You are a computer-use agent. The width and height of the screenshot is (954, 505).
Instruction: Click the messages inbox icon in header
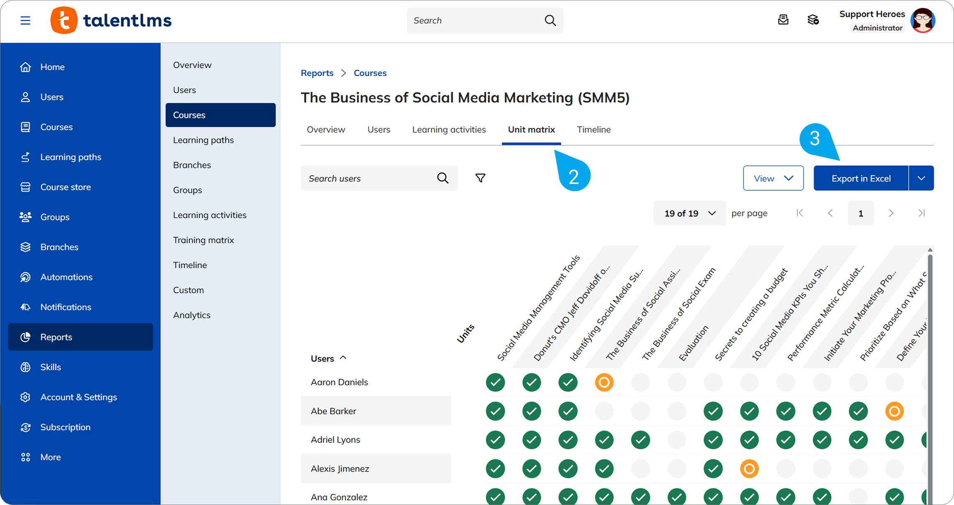783,20
